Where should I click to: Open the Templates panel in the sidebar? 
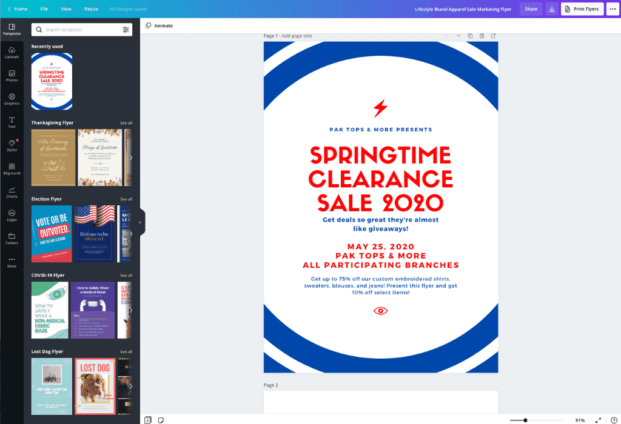pyautogui.click(x=12, y=29)
